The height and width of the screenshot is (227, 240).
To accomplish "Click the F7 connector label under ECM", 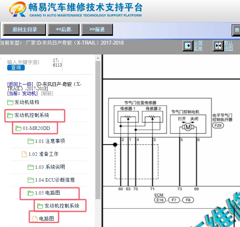I will (174, 200).
